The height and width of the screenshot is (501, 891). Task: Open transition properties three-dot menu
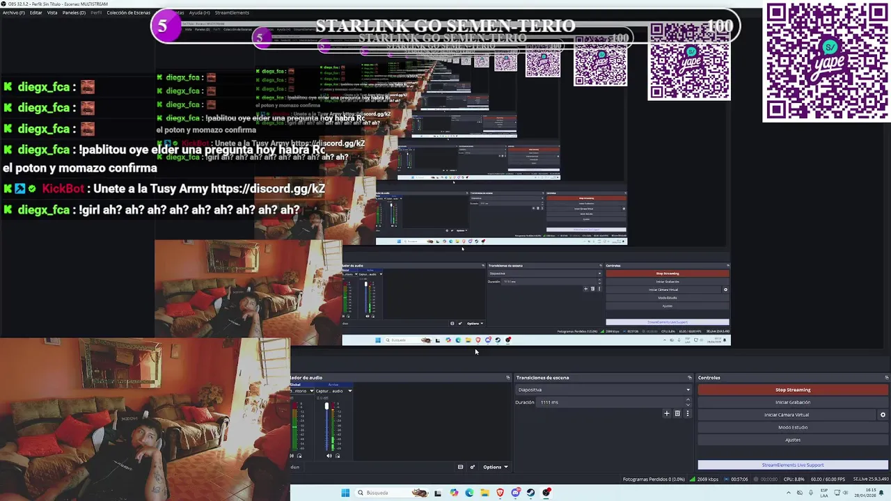pos(687,413)
